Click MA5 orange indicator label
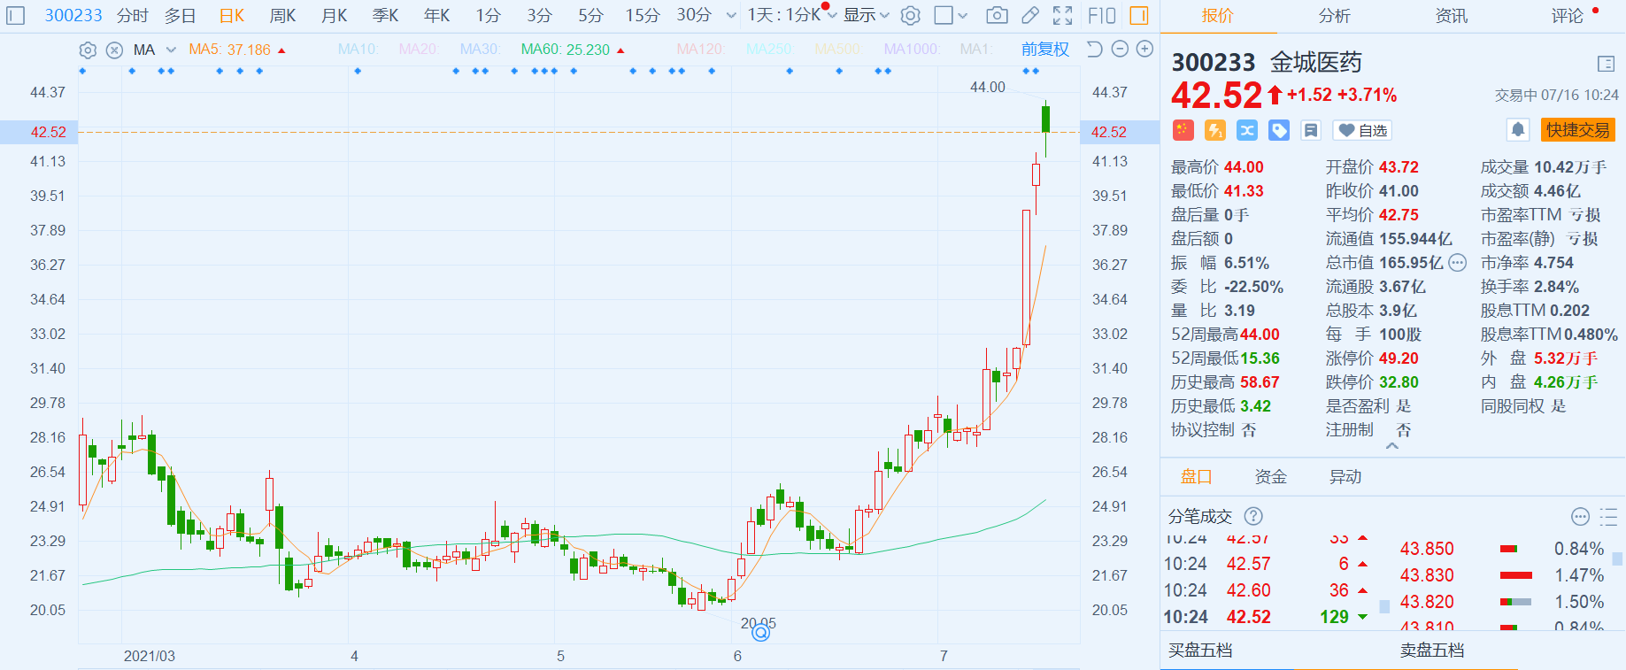Image resolution: width=1626 pixels, height=670 pixels. click(230, 50)
